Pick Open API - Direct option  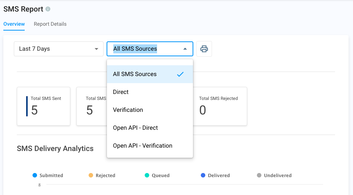pyautogui.click(x=135, y=128)
